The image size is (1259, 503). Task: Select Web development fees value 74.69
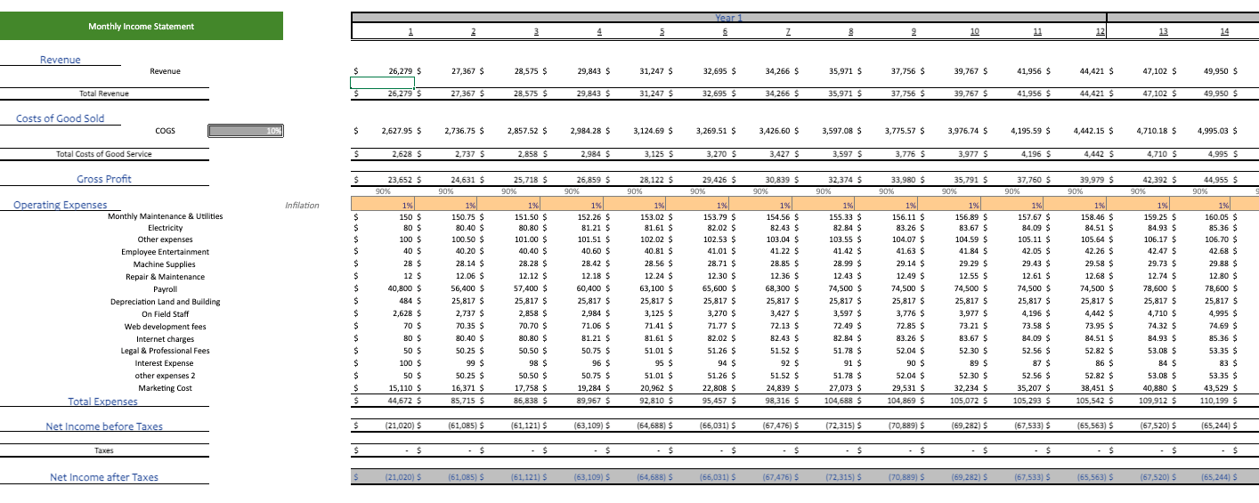pos(1220,327)
